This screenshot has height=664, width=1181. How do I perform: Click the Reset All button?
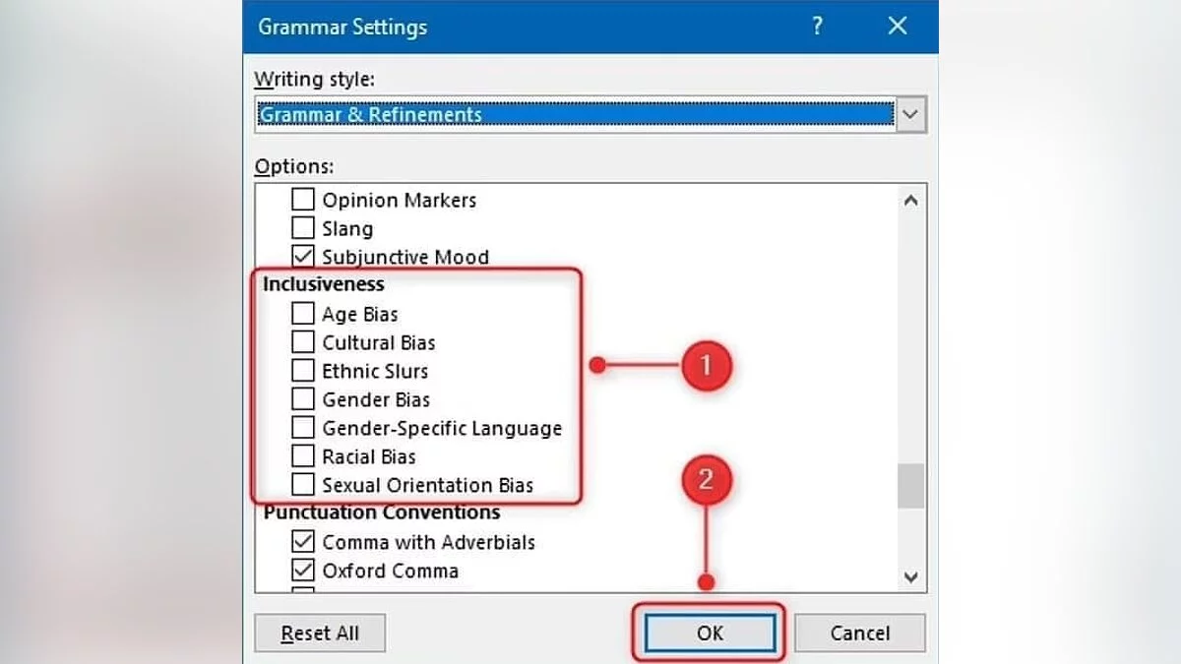pyautogui.click(x=320, y=634)
